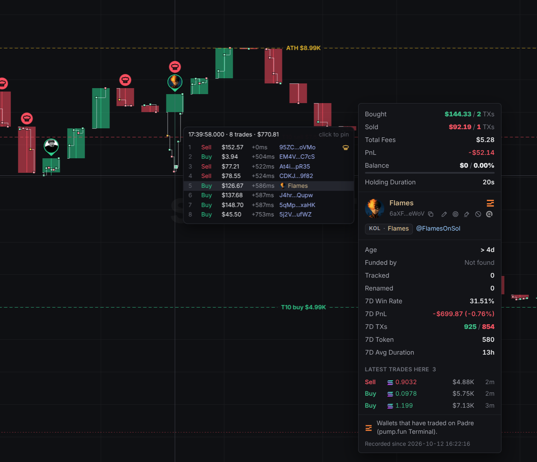537x462 pixels.
Task: Click the target tracking icon in Flames card
Action: [x=455, y=214]
